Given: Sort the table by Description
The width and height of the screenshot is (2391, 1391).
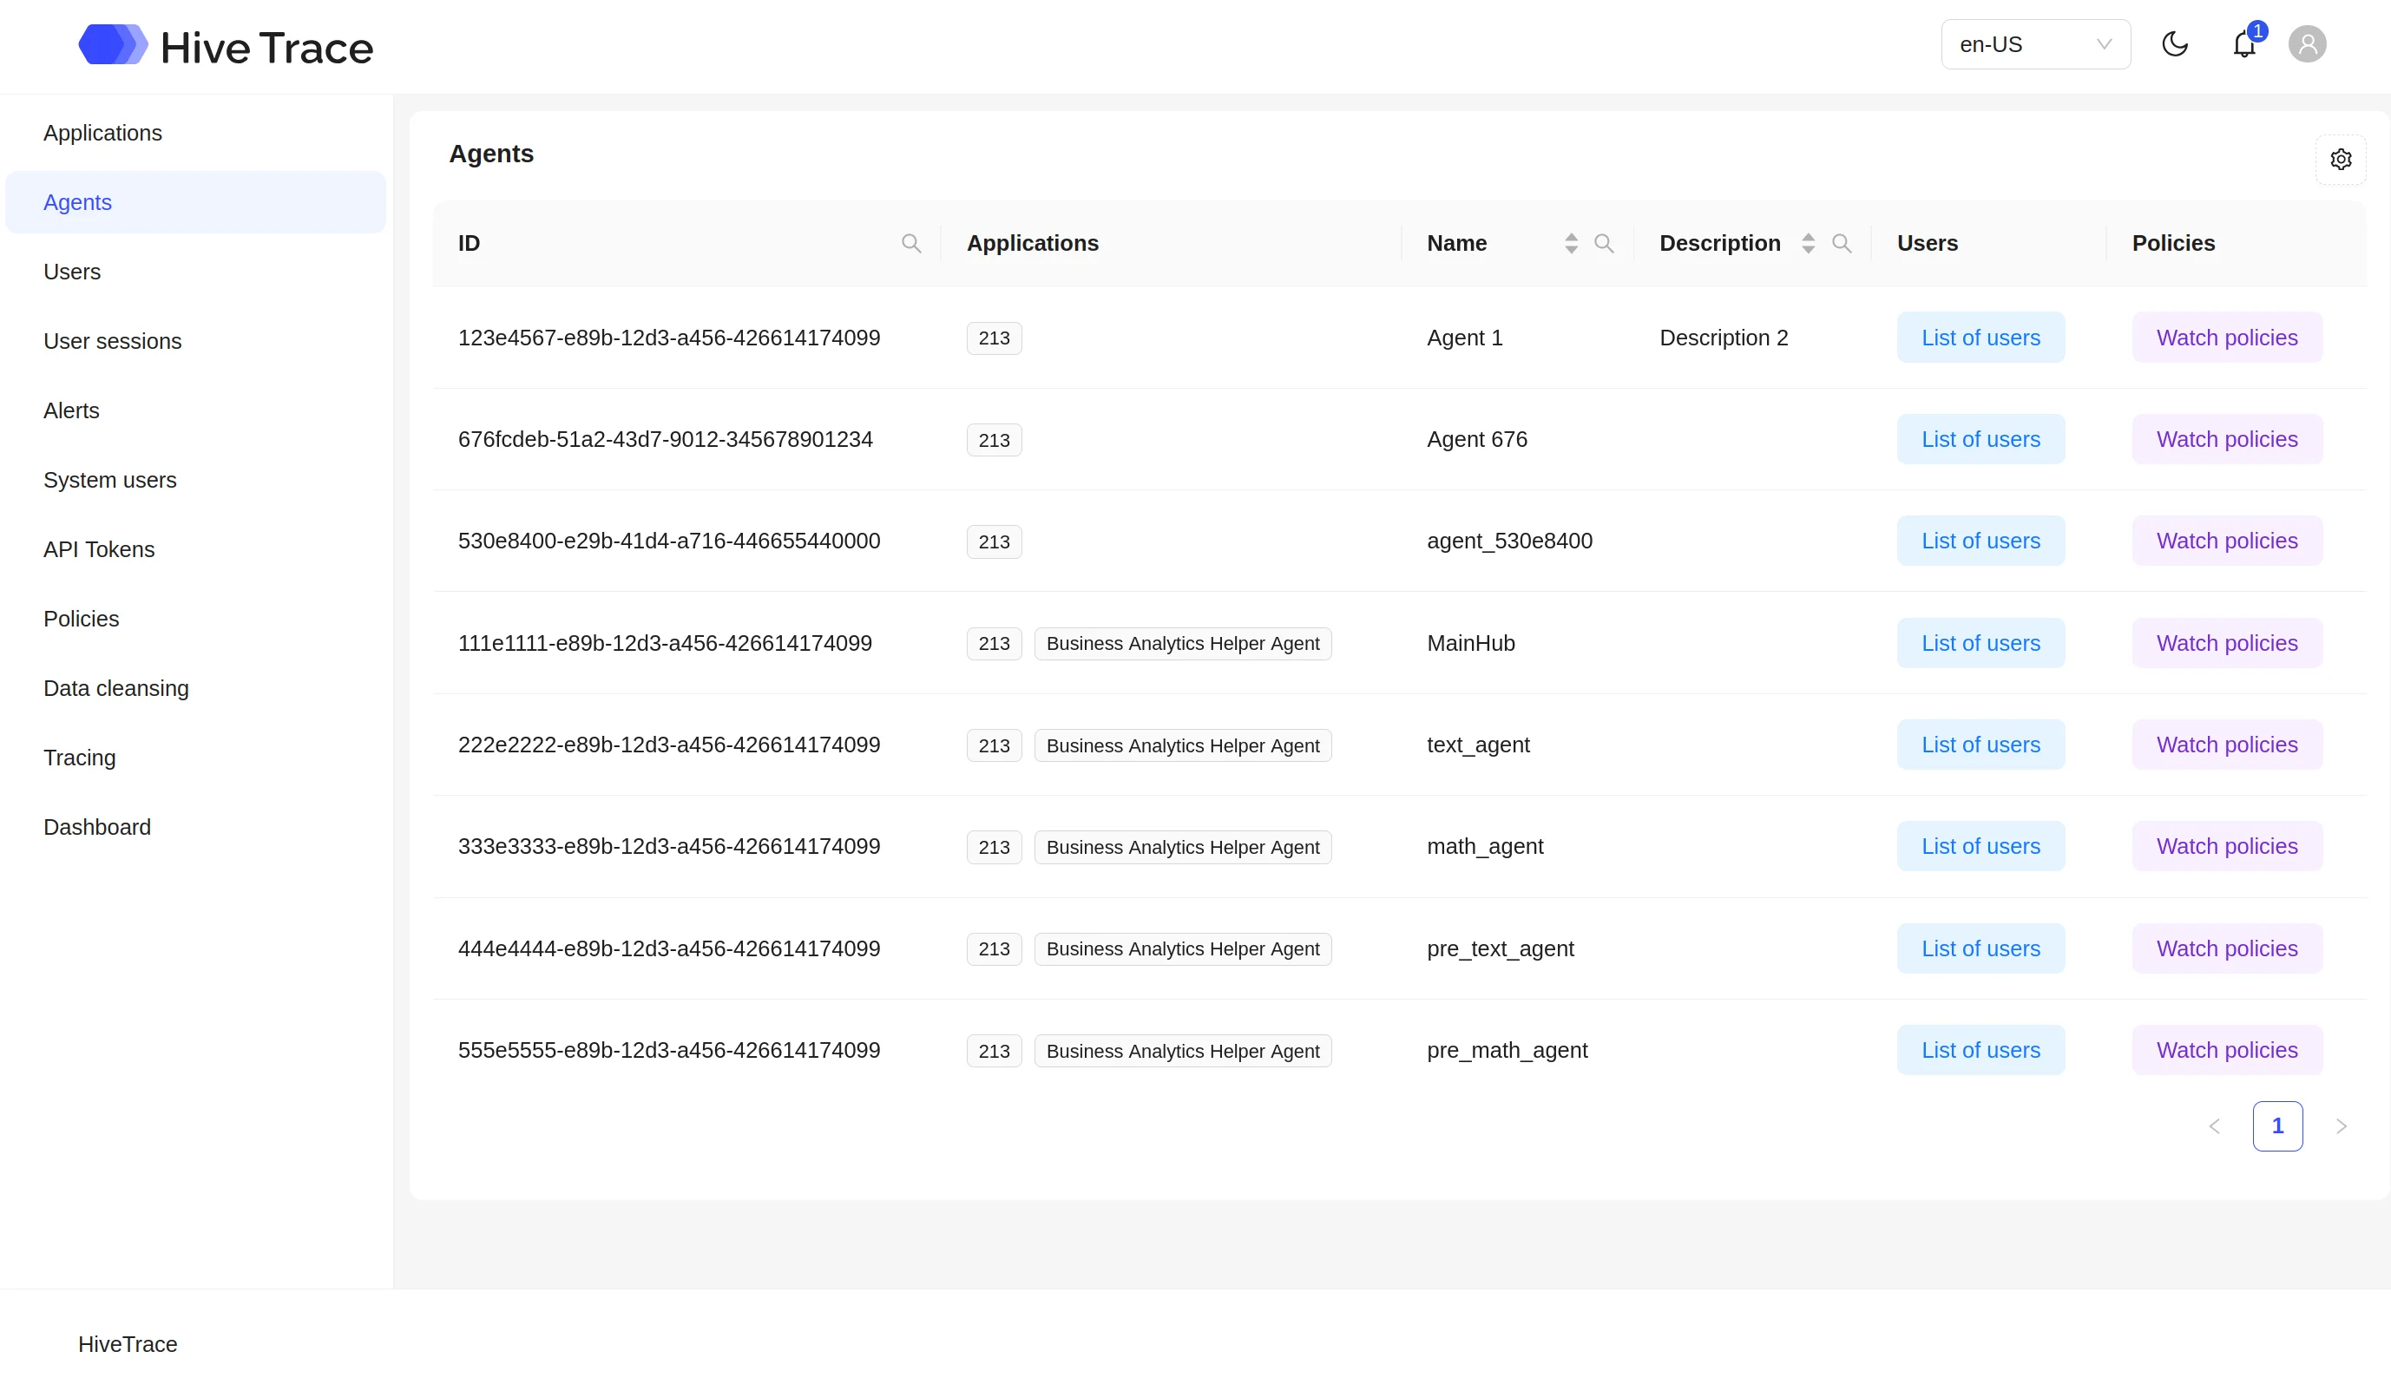Looking at the screenshot, I should pos(1809,244).
